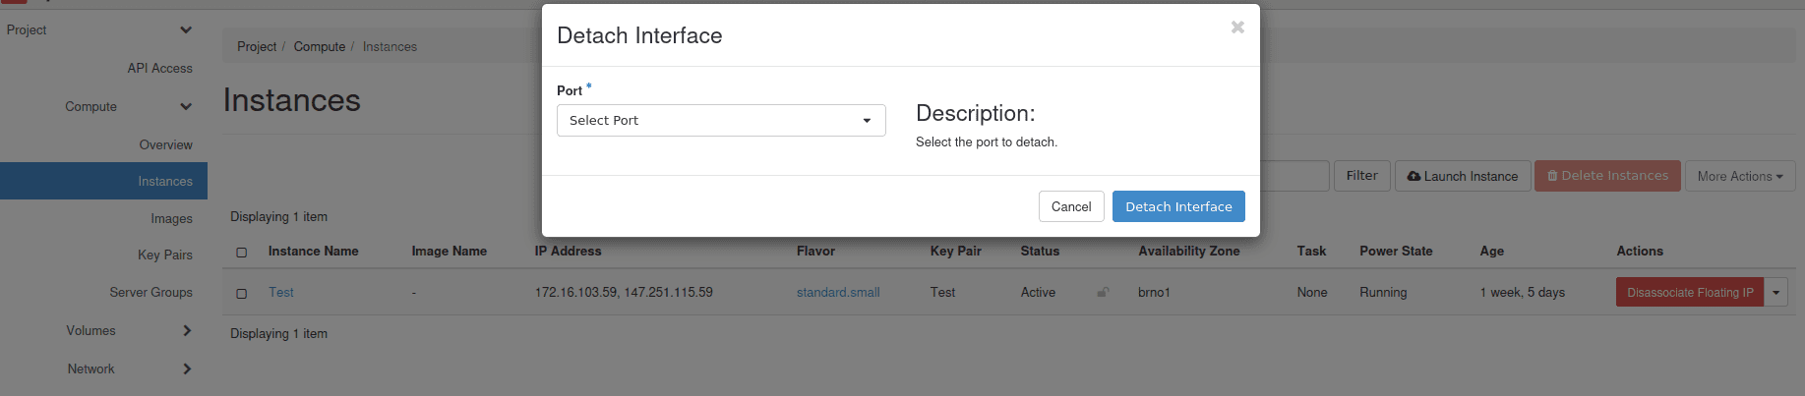This screenshot has height=396, width=1805.
Task: Expand the row actions caret dropdown
Action: point(1775,293)
